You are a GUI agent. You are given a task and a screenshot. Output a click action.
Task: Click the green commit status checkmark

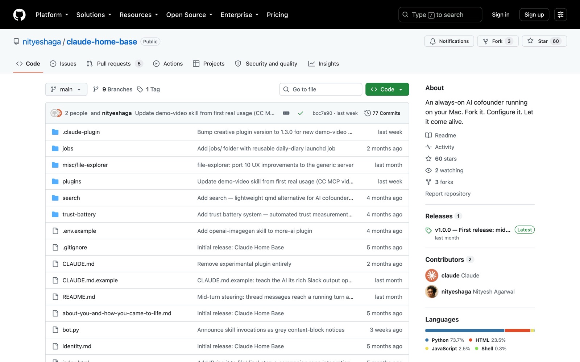click(301, 113)
